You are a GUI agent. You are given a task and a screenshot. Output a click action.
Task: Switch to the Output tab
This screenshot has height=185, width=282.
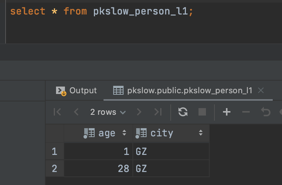76,91
